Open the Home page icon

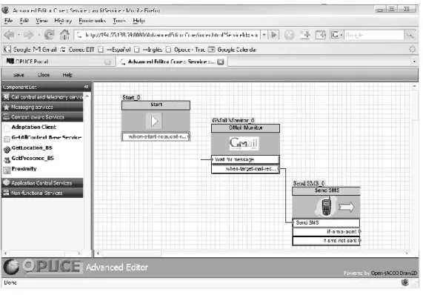pyautogui.click(x=64, y=35)
